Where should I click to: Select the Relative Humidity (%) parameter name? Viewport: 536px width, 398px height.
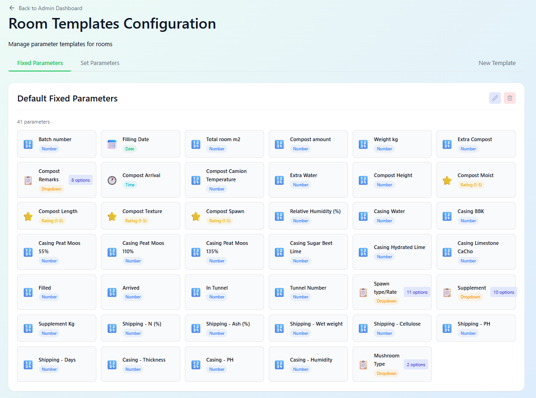tap(315, 211)
